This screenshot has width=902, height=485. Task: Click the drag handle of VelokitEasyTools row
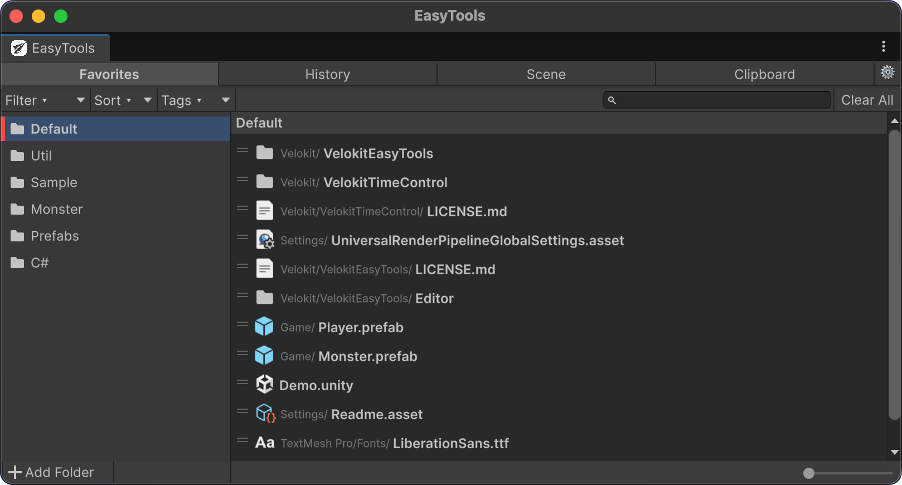coord(243,151)
